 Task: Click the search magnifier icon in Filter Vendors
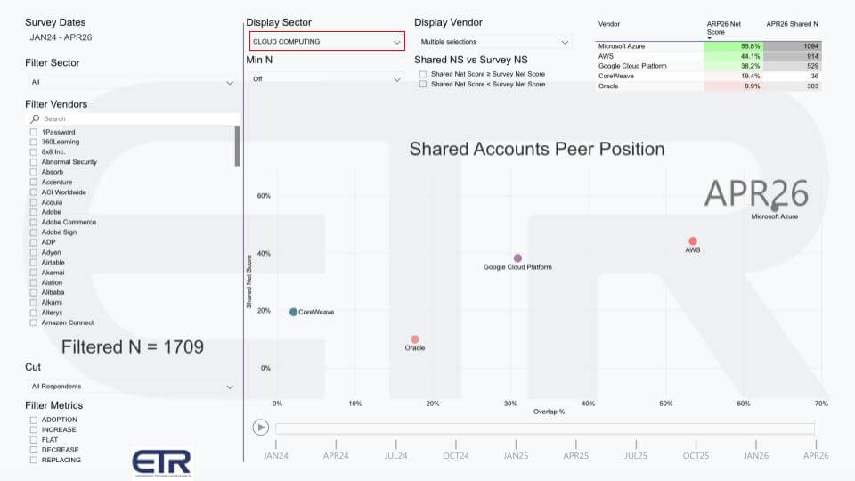point(35,118)
